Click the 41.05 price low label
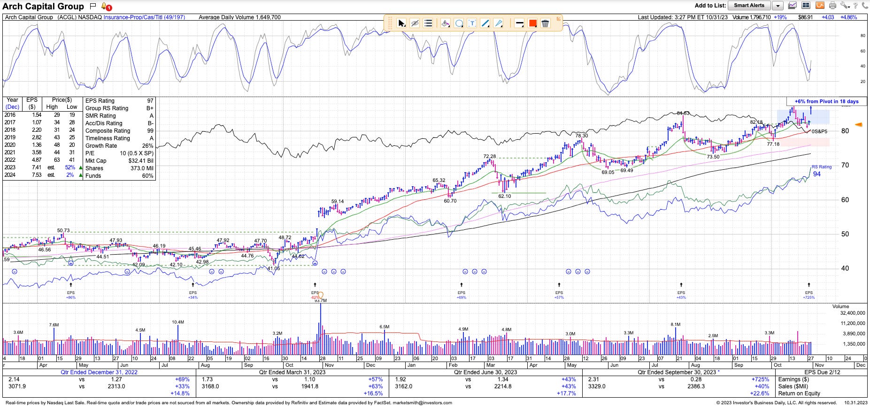Screen dimensions: 870x408 pos(273,269)
